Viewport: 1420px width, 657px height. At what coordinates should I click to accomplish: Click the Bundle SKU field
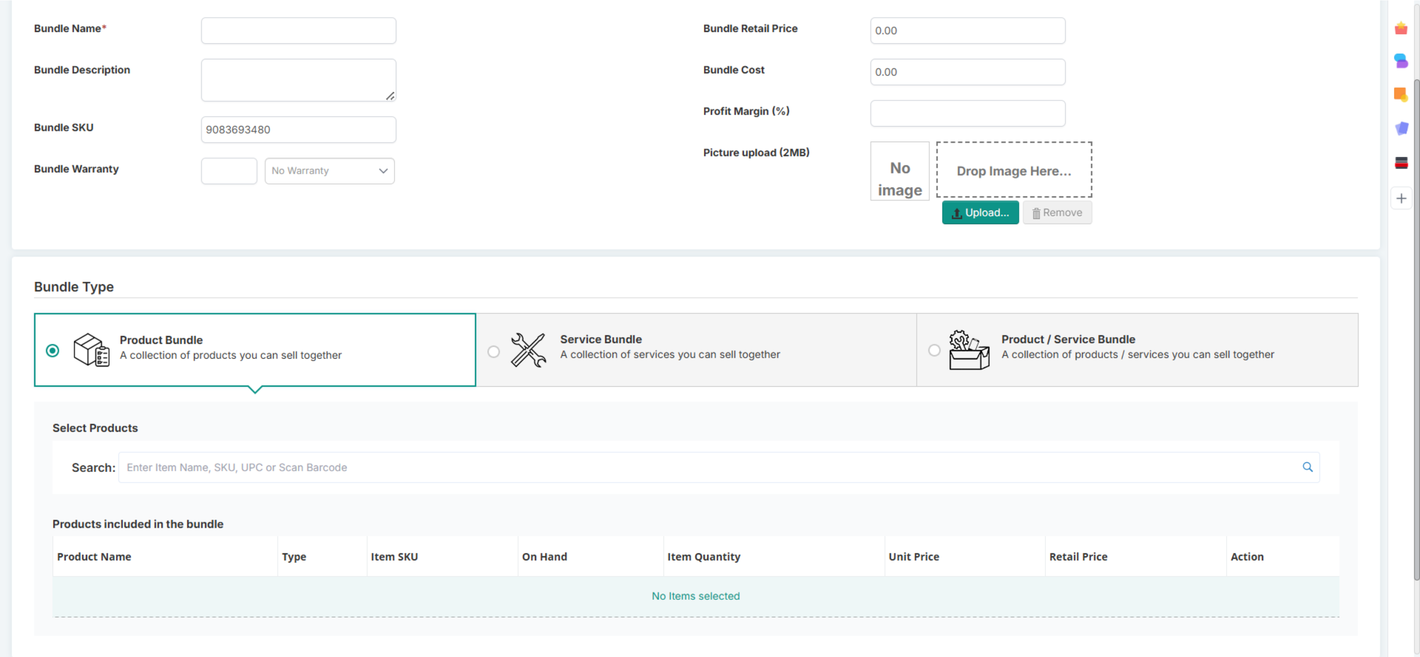[298, 129]
